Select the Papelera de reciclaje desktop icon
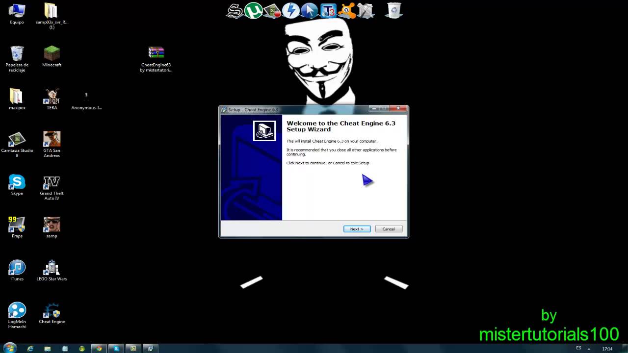Screen dimensions: 628x353 pos(17,59)
